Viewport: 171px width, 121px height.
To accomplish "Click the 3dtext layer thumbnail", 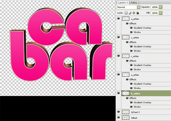I will (x=126, y=118).
